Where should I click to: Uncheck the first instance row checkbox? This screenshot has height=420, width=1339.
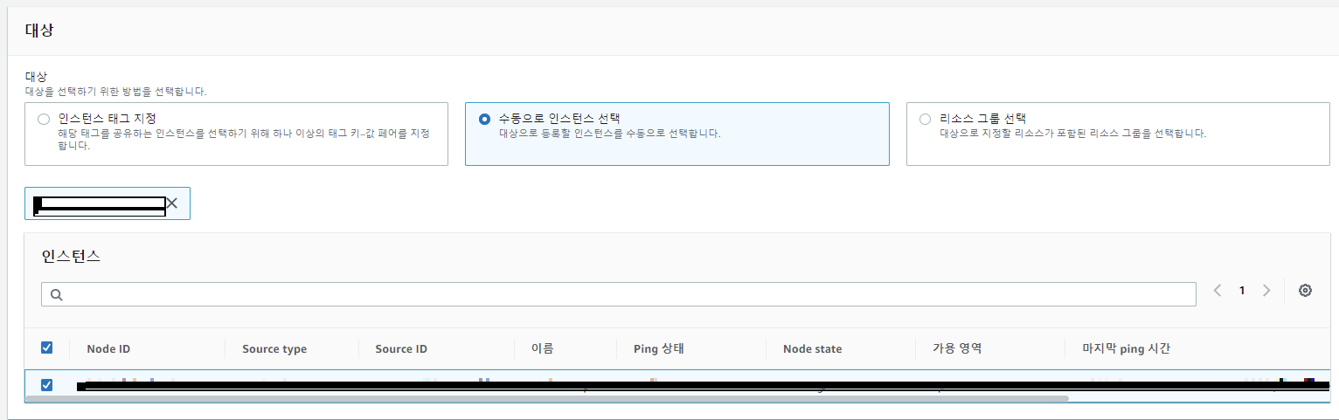pyautogui.click(x=47, y=384)
